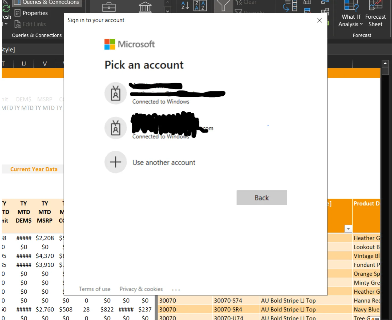Image resolution: width=392 pixels, height=320 pixels.
Task: Expand the data types gallery arrow
Action: 167,11
